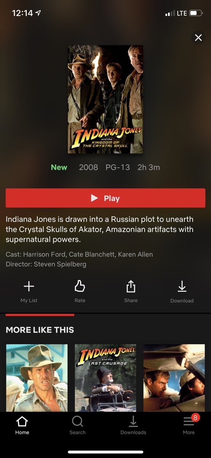This screenshot has height=458, width=211.
Task: Tap the location arrow beside the time
Action: (38, 13)
